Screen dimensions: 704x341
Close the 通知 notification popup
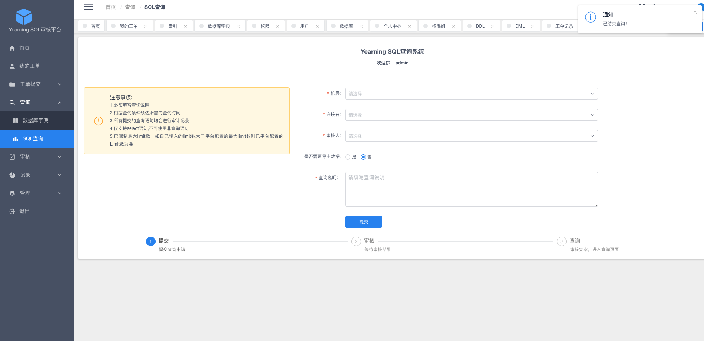click(695, 13)
